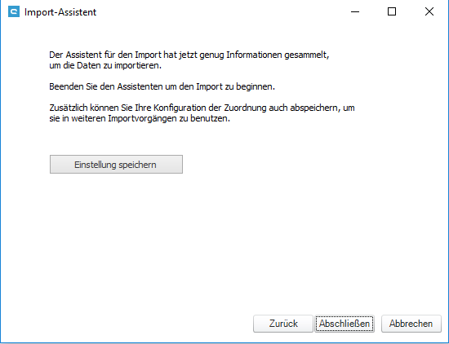Close the Import-Assistent dialog with X
The height and width of the screenshot is (344, 449).
point(429,11)
